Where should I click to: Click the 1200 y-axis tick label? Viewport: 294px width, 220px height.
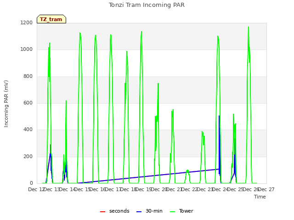(x=27, y=22)
